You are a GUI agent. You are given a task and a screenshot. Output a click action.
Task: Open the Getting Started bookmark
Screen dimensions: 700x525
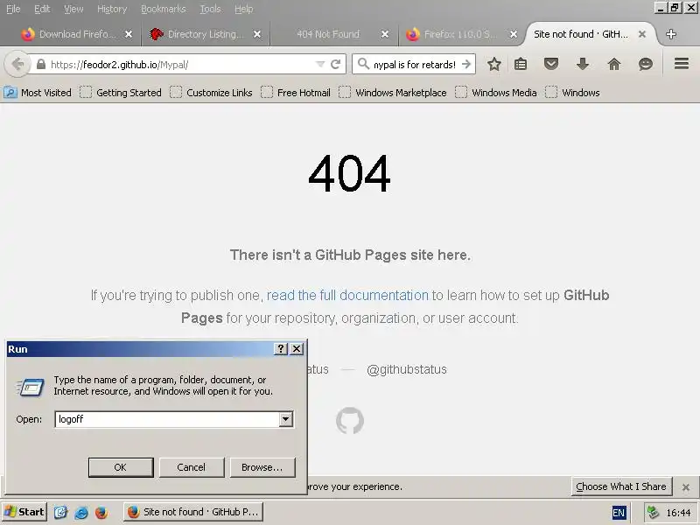click(x=121, y=93)
